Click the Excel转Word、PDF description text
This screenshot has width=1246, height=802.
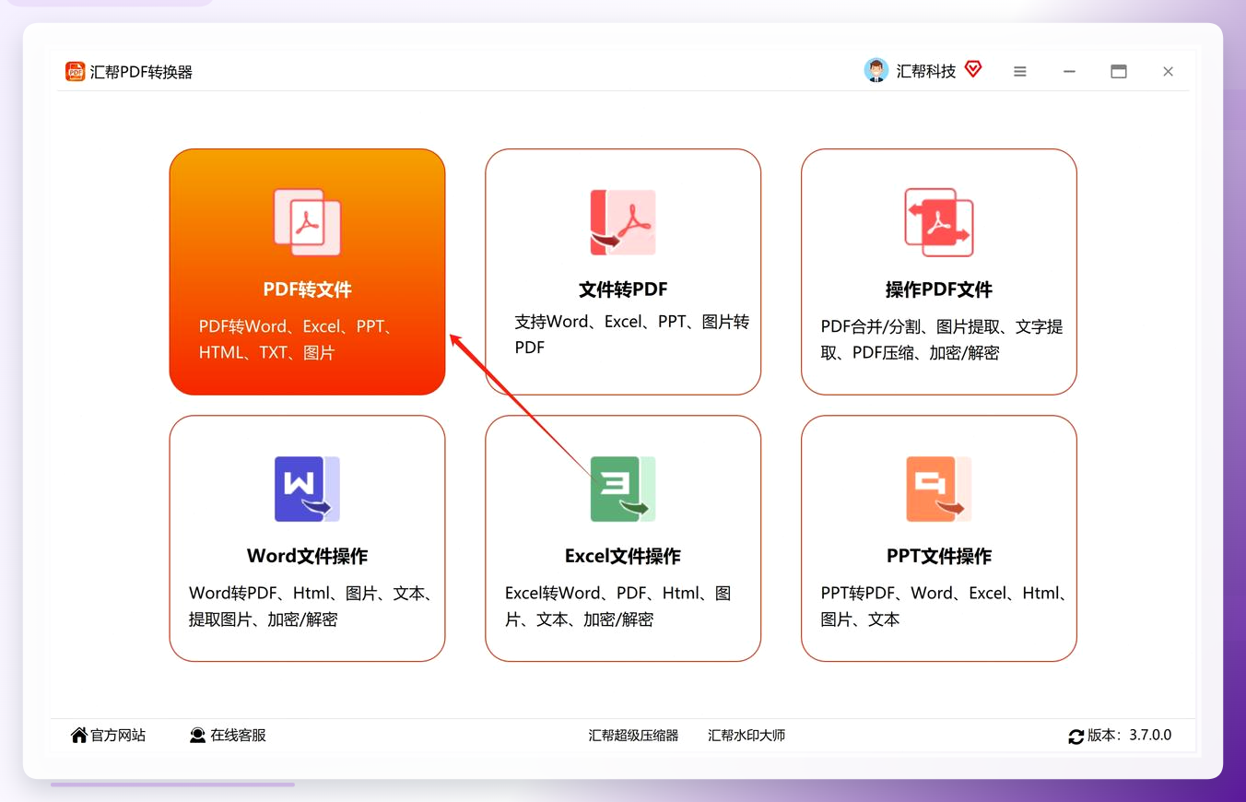tap(618, 607)
